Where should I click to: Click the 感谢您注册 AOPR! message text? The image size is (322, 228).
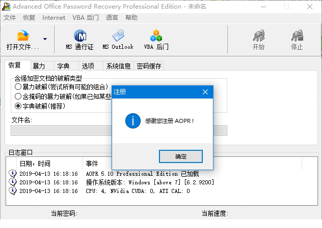tap(169, 121)
